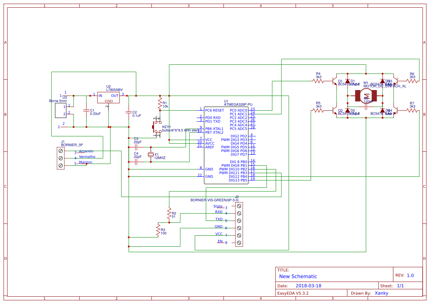Click the Drawn By Xanky text
The height and width of the screenshot is (304, 430).
(381, 293)
